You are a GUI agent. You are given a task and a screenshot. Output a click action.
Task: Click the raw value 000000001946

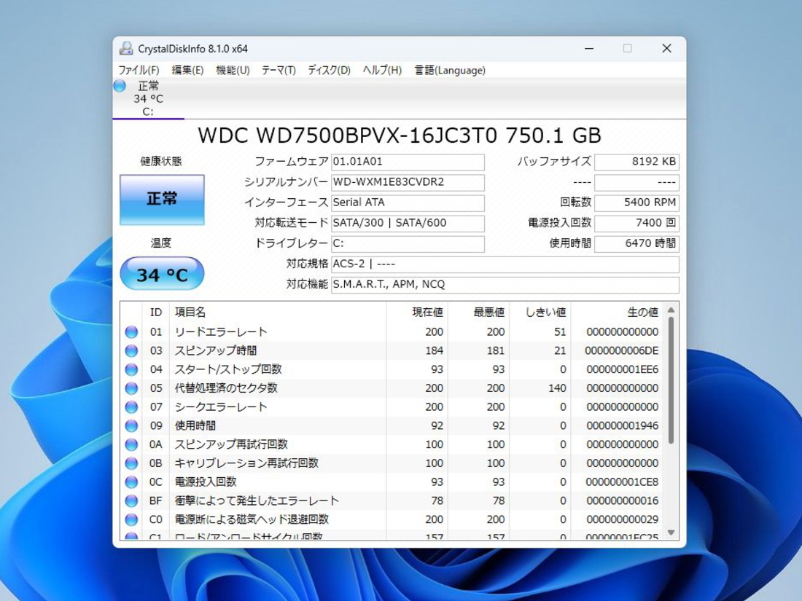coord(623,425)
